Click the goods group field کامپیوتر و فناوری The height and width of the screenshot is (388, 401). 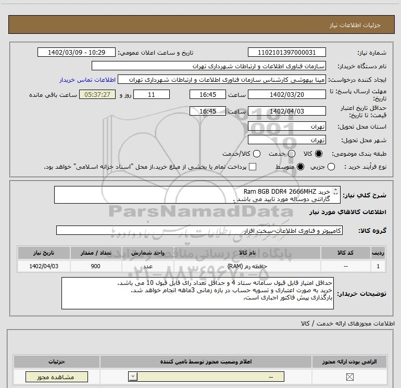point(199,230)
